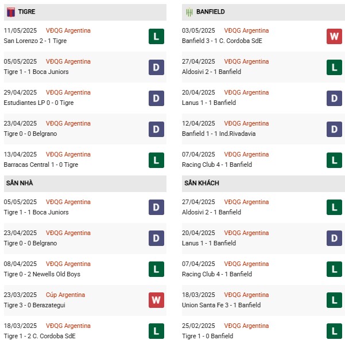Click the L badge beside Union Santa Fe 3-1 Banfield

334,300
